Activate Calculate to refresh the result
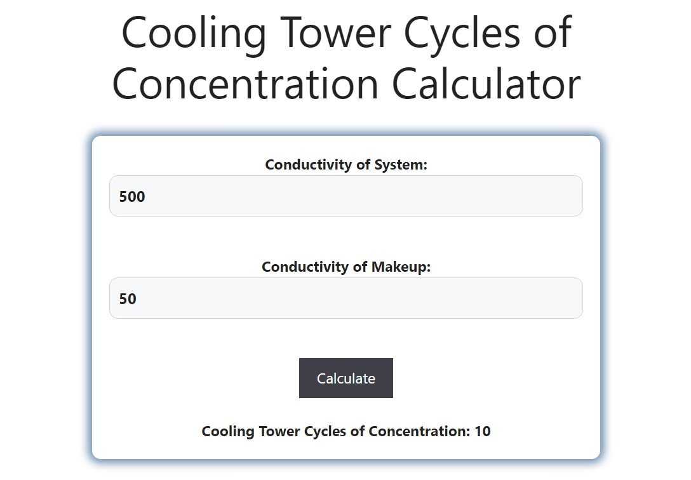The height and width of the screenshot is (480, 691). [x=345, y=378]
